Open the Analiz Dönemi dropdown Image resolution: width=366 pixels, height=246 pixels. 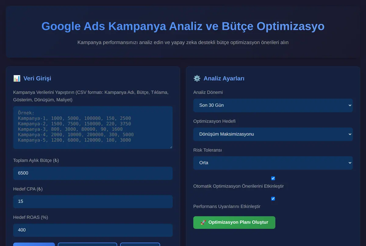point(273,105)
